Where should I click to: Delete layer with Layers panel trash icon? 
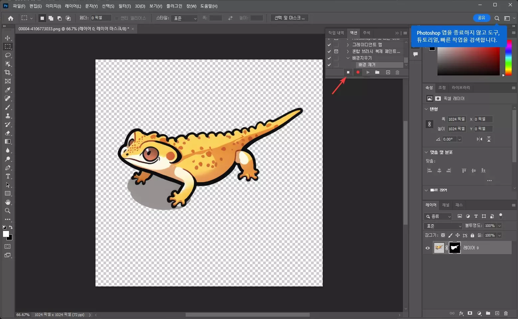coord(506,313)
